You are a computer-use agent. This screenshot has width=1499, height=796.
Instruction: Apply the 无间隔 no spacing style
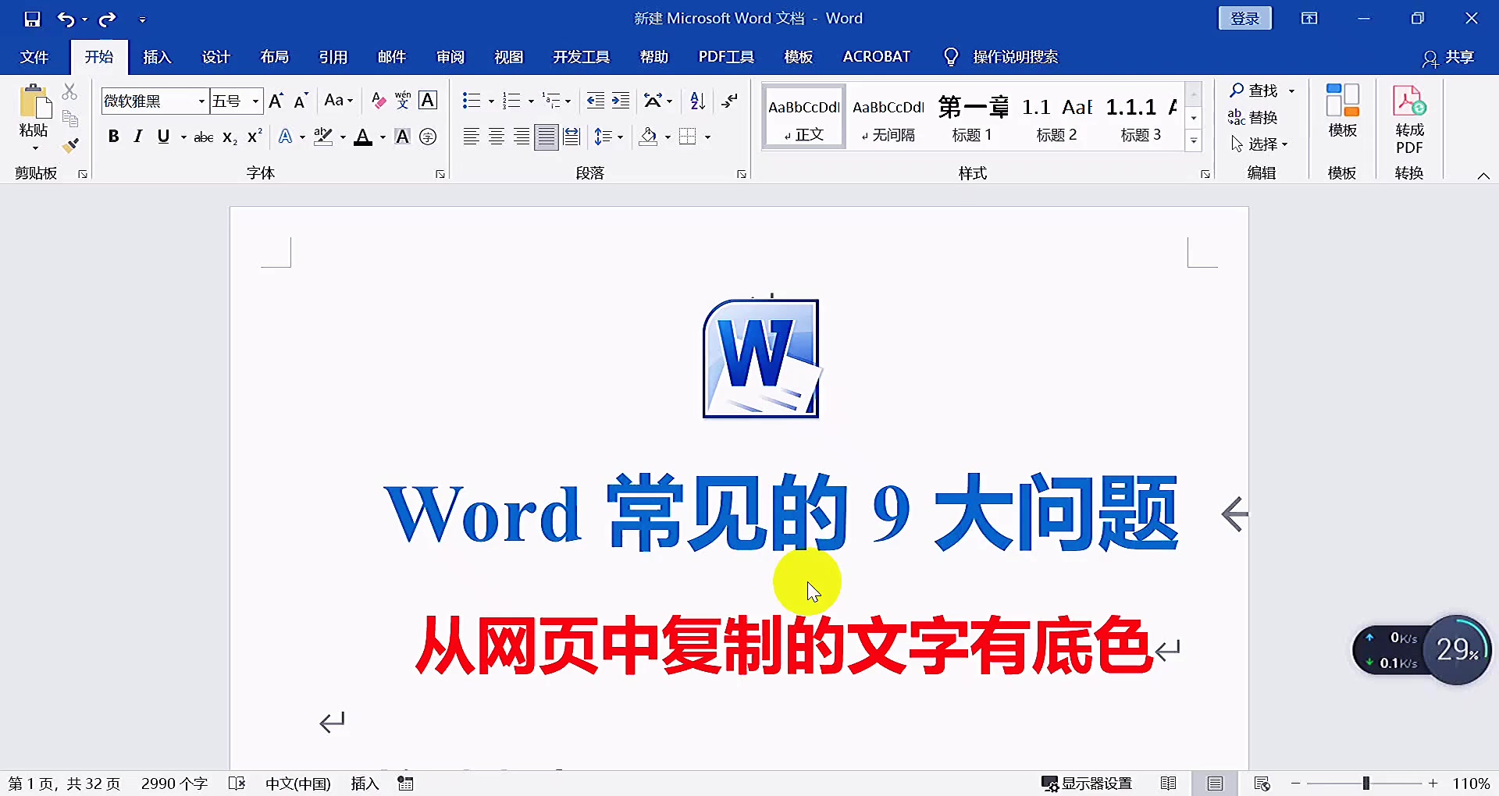pos(888,116)
